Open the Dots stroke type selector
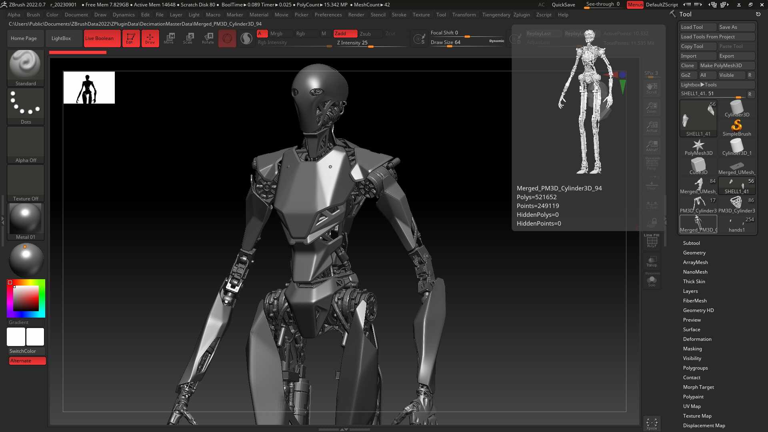The image size is (768, 432). coord(26,106)
